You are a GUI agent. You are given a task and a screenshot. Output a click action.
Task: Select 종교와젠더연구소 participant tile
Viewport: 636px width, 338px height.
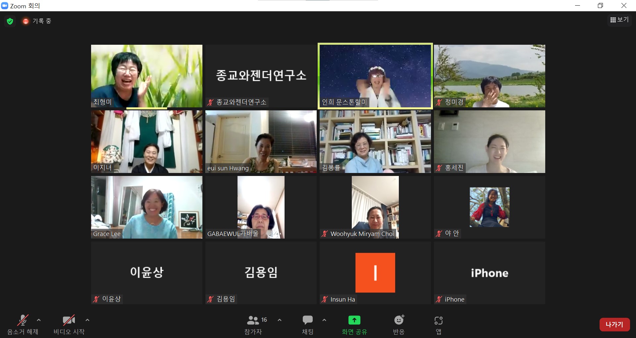pos(261,76)
